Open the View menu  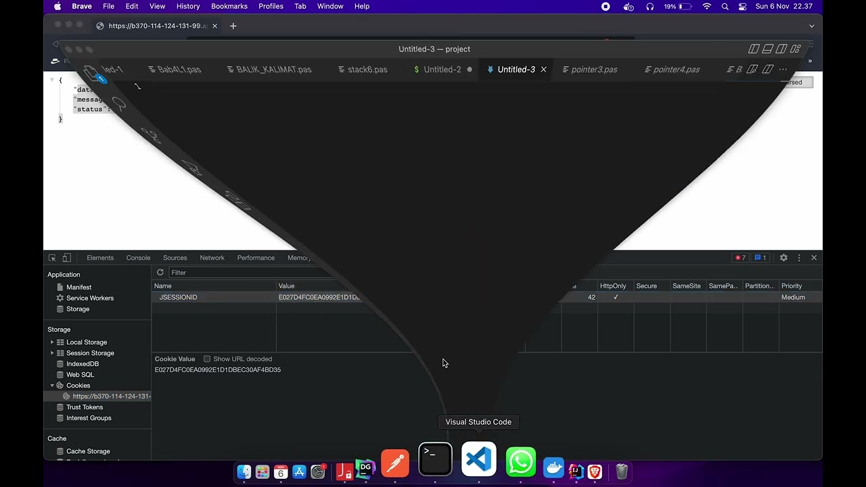point(157,6)
